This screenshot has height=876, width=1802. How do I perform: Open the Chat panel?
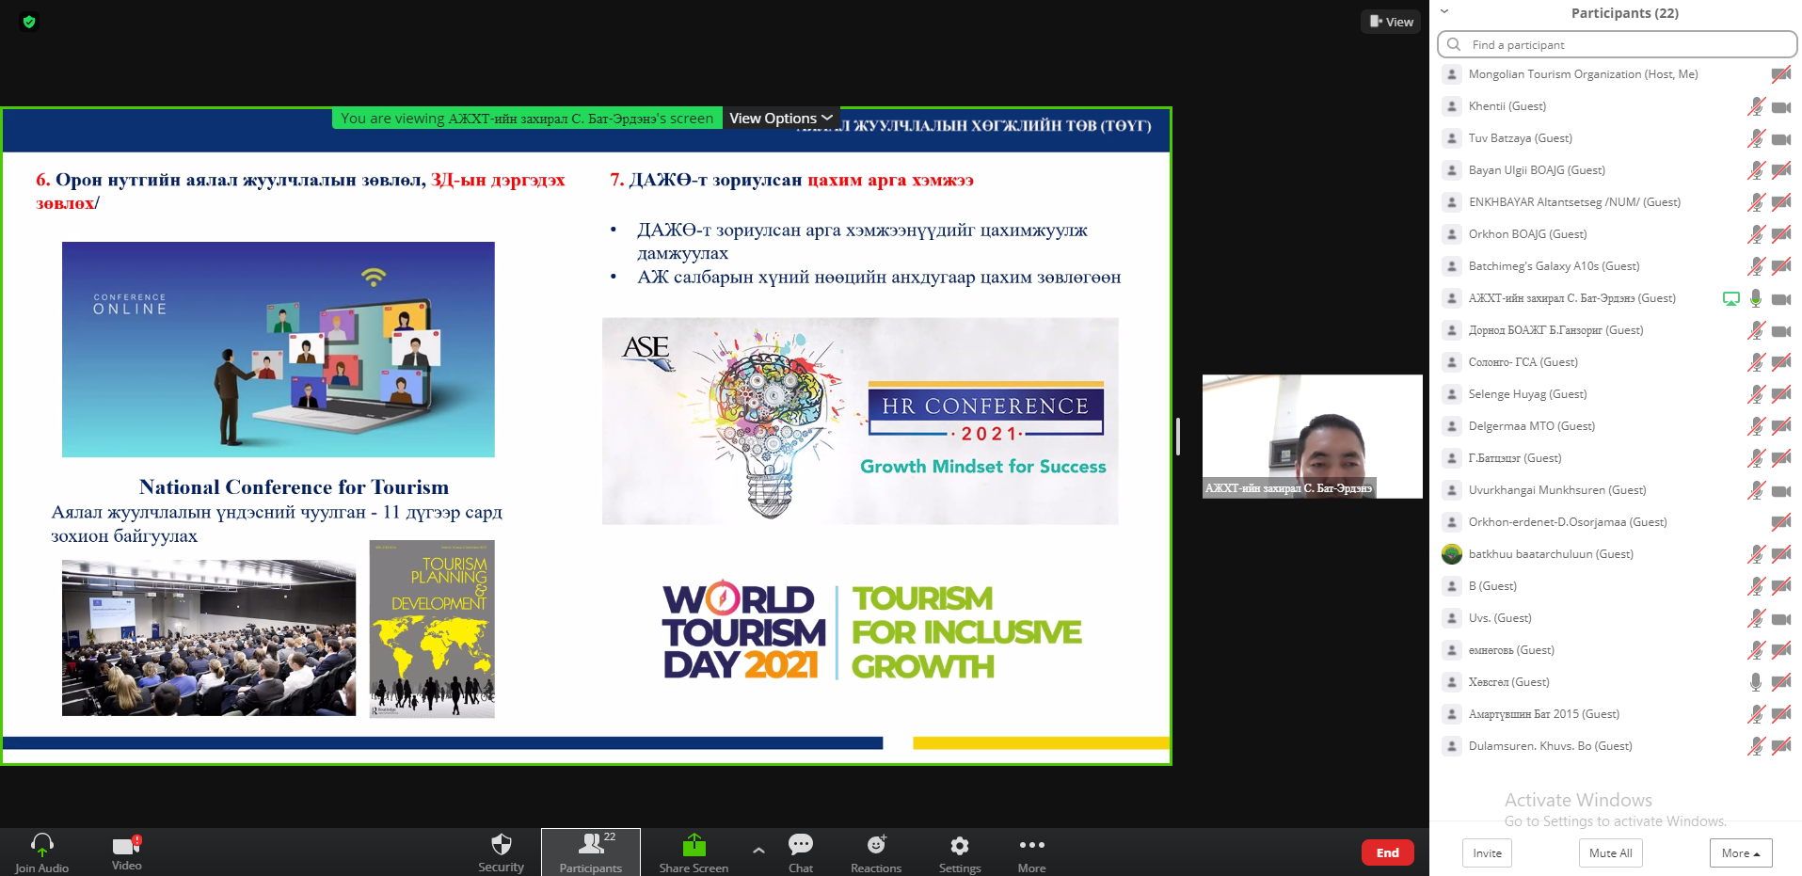[801, 845]
